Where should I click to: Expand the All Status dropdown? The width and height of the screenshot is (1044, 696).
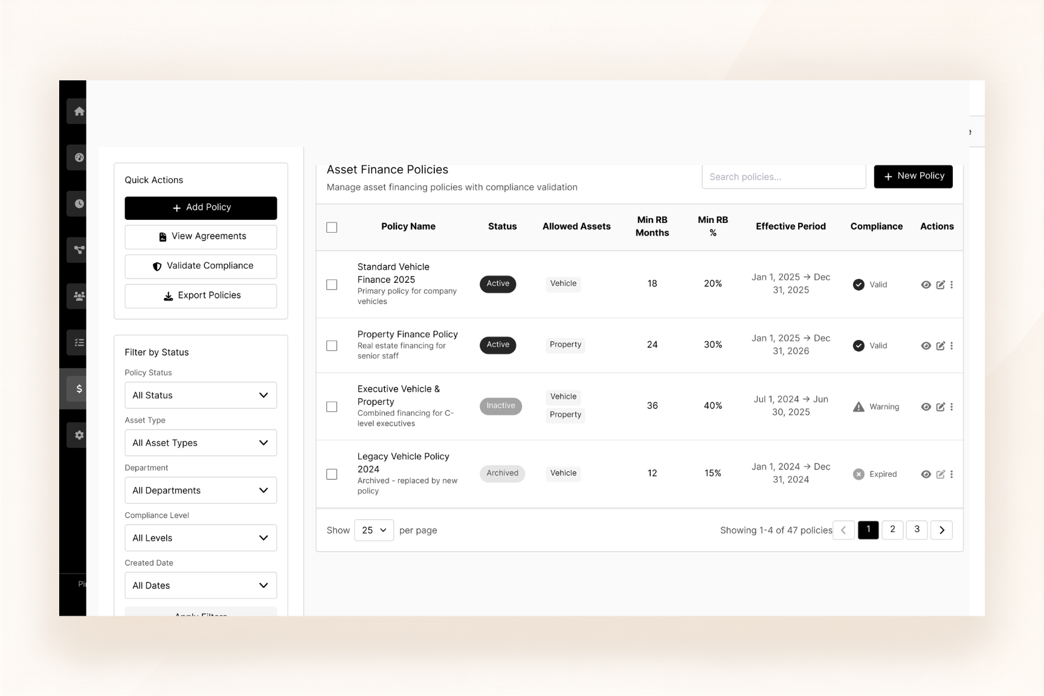201,395
